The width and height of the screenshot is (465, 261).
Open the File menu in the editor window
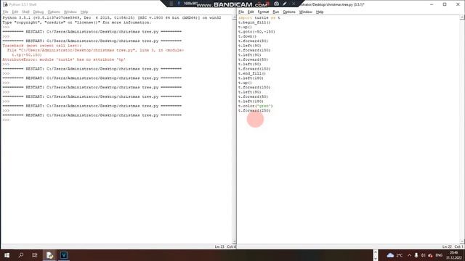pos(241,12)
